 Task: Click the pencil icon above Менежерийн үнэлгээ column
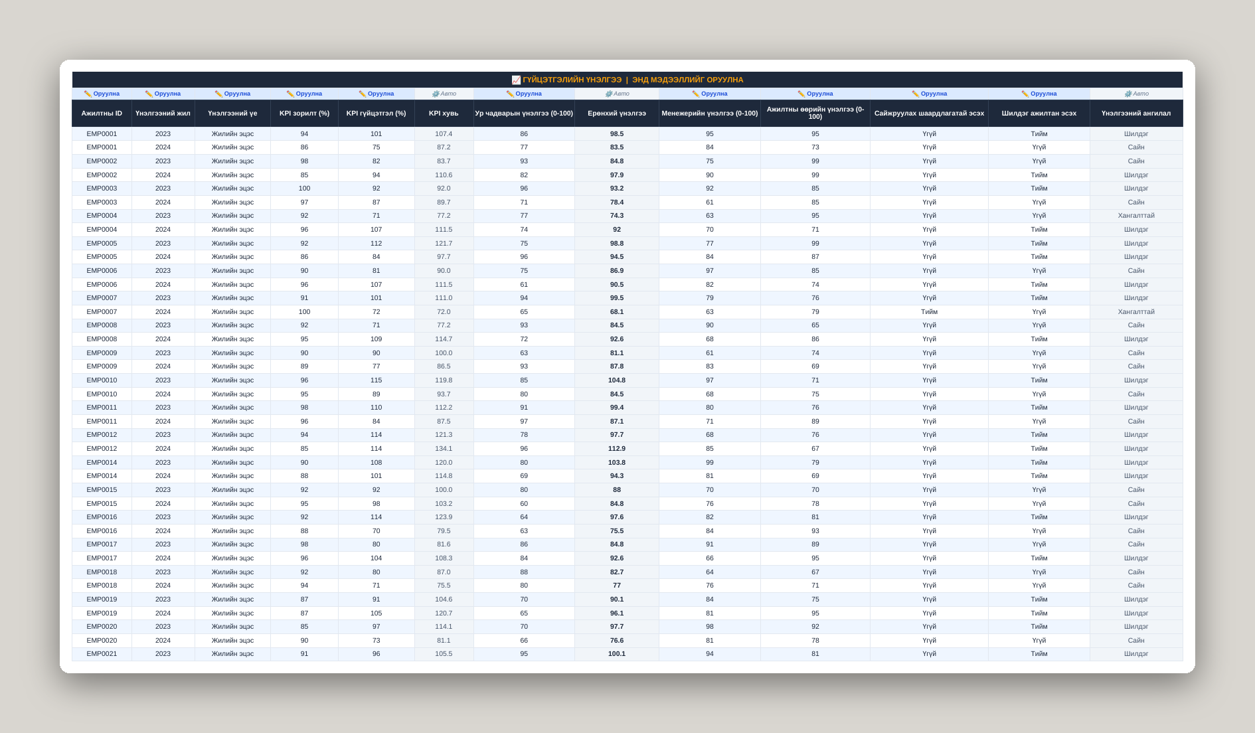pyautogui.click(x=696, y=94)
